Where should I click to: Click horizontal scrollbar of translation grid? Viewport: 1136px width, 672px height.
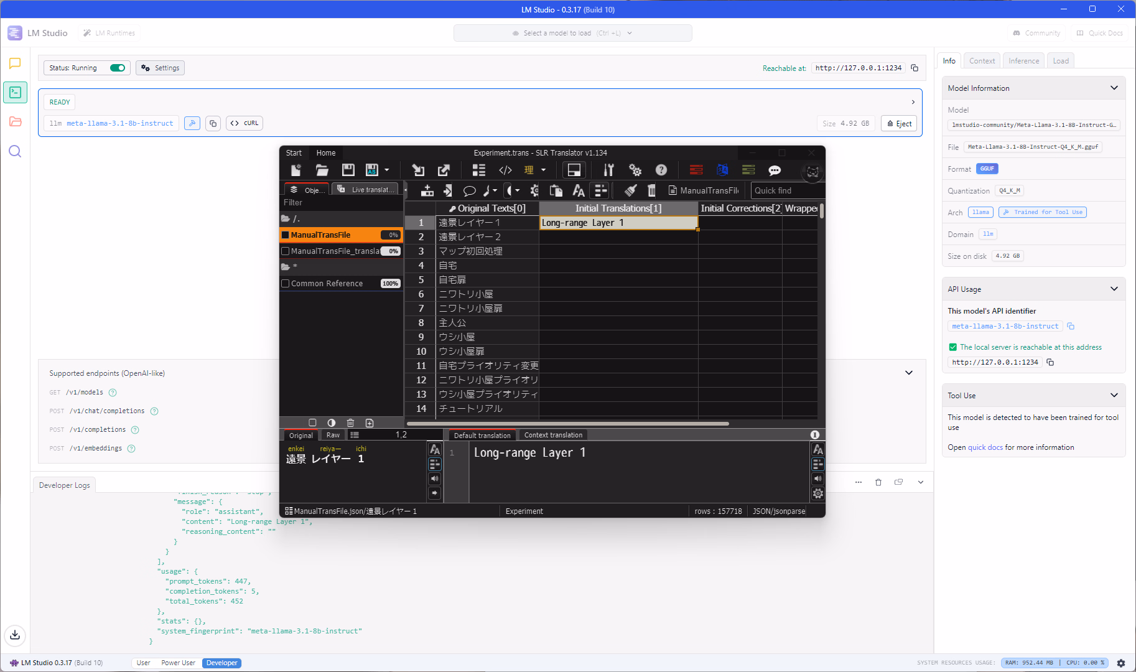567,424
